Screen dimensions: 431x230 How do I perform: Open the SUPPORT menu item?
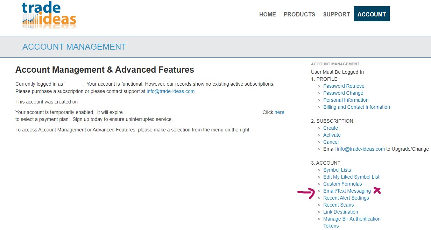pyautogui.click(x=337, y=14)
